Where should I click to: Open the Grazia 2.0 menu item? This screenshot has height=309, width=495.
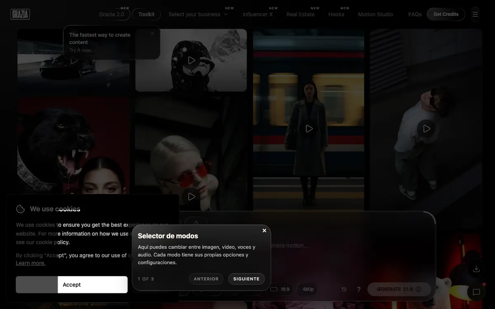click(x=111, y=14)
